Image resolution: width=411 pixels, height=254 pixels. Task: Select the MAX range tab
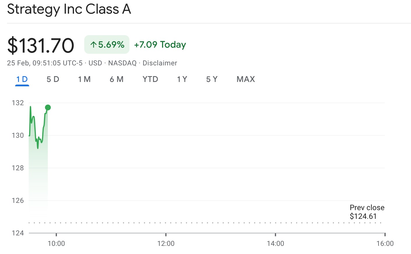click(246, 79)
